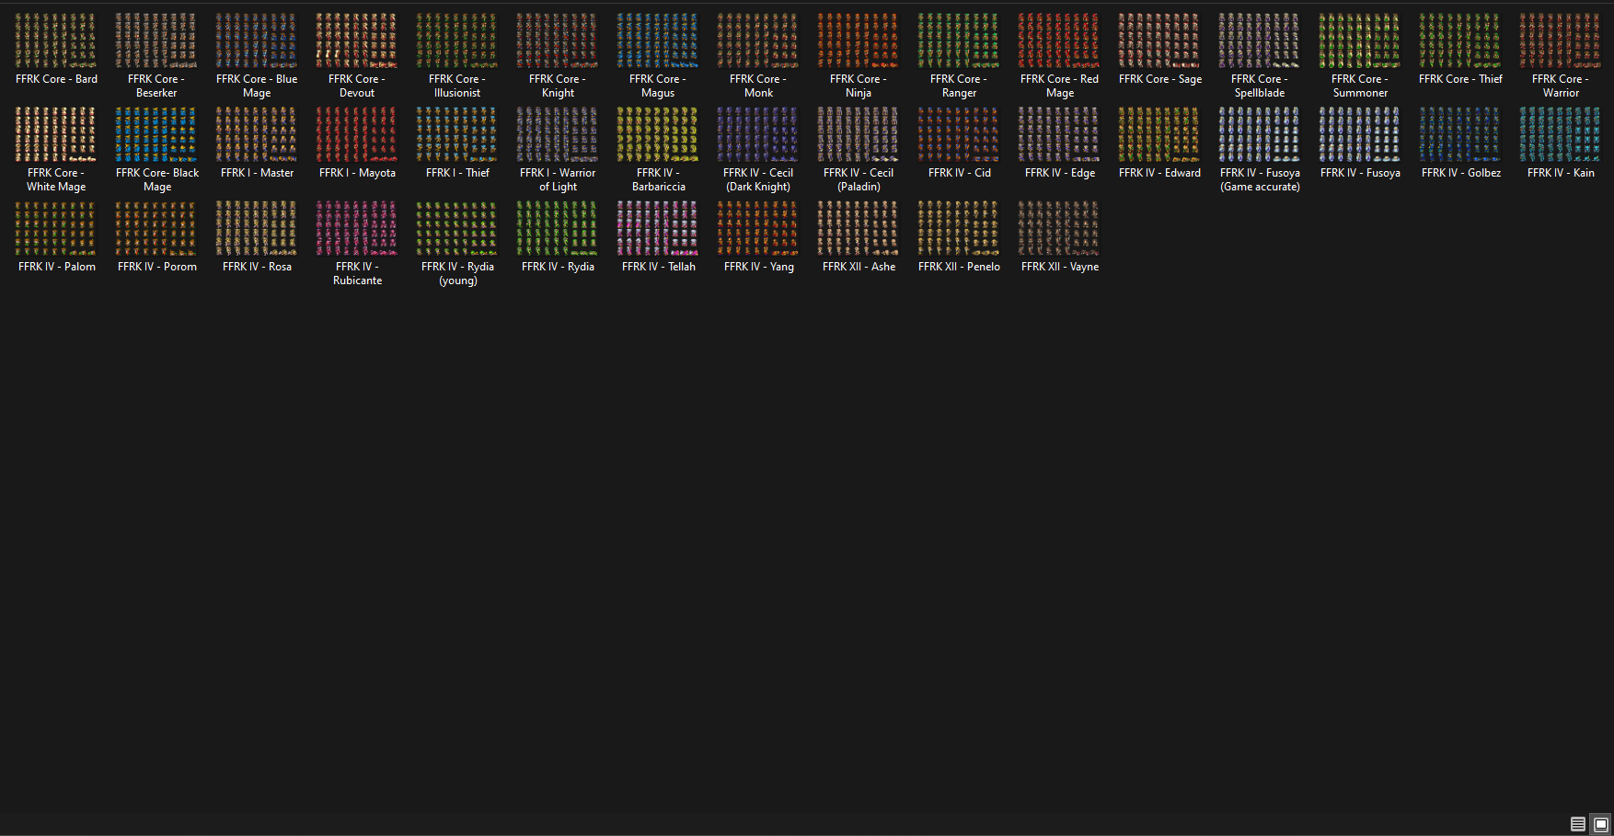Select the FFRK Core - Thief sprite thumbnail
Screen dimensions: 1614x836
click(1460, 40)
